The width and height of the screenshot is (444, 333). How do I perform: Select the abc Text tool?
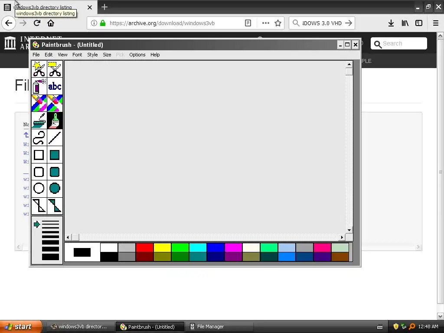(55, 86)
